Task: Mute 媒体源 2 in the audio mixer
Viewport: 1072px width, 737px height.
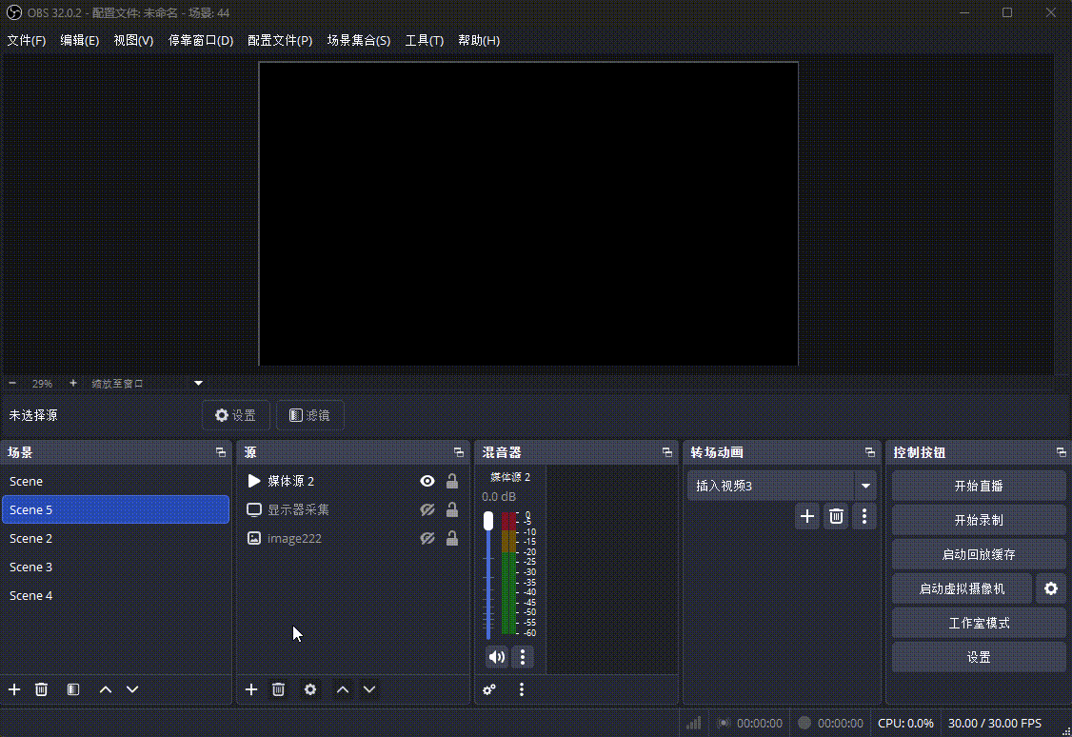Action: click(496, 656)
